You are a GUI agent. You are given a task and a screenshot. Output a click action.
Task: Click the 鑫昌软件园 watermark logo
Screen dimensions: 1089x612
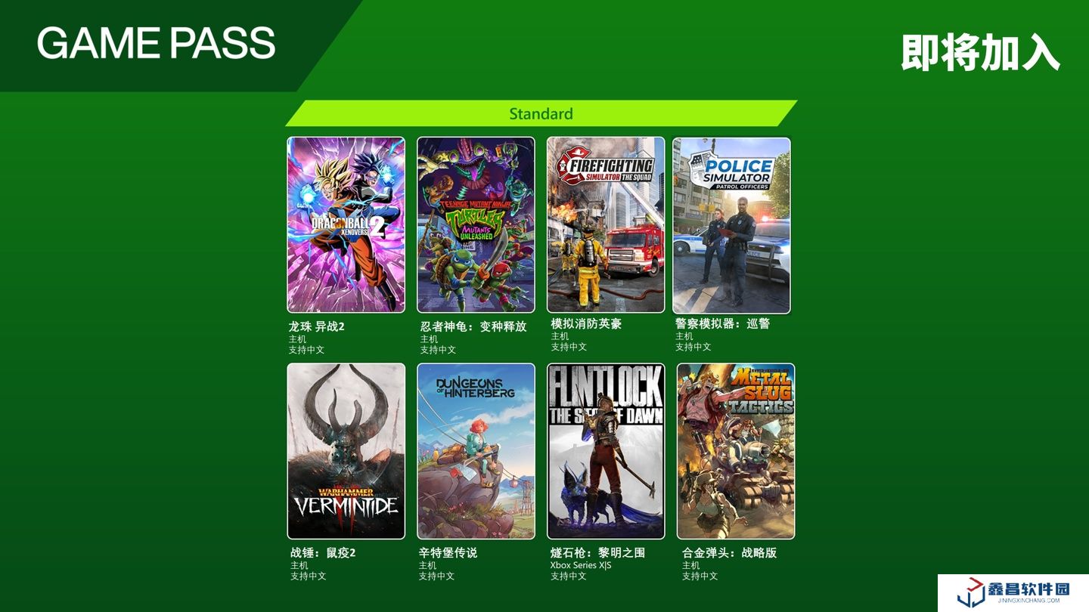[1013, 592]
